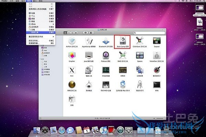Choose 应用程序 (Applications) from Go menu

[41, 27]
